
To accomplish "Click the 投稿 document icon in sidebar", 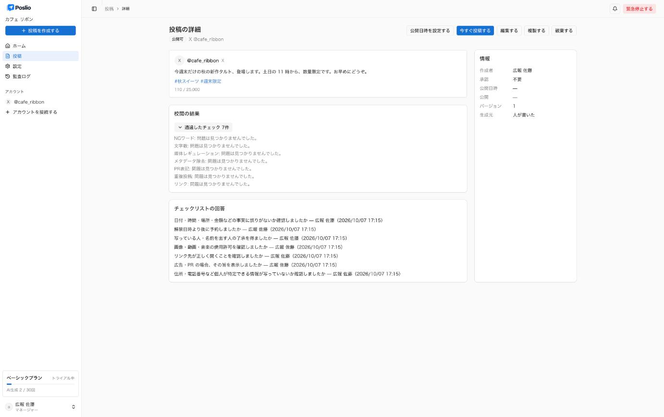I will click(x=8, y=56).
